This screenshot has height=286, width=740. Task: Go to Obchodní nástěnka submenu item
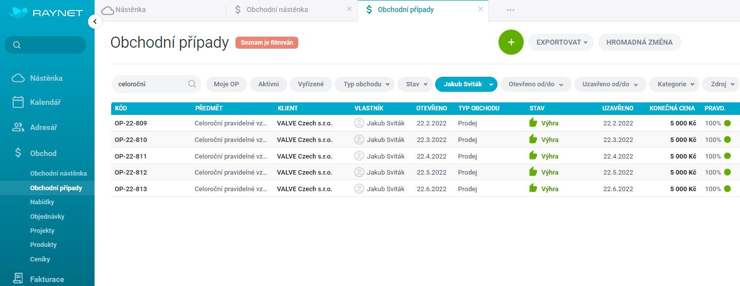tap(58, 173)
